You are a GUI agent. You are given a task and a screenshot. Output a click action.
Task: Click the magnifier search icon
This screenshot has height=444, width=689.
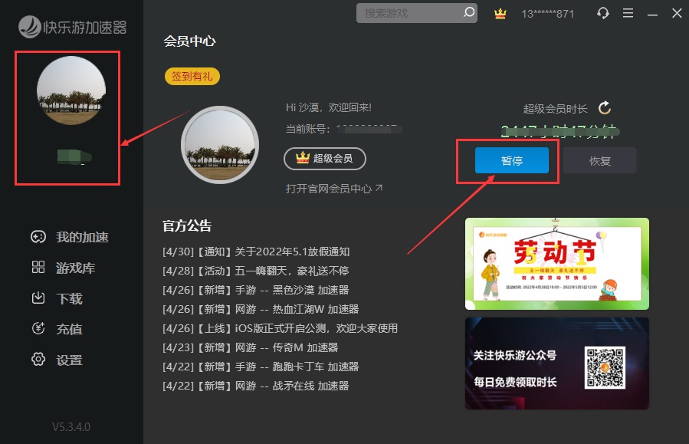coord(469,12)
